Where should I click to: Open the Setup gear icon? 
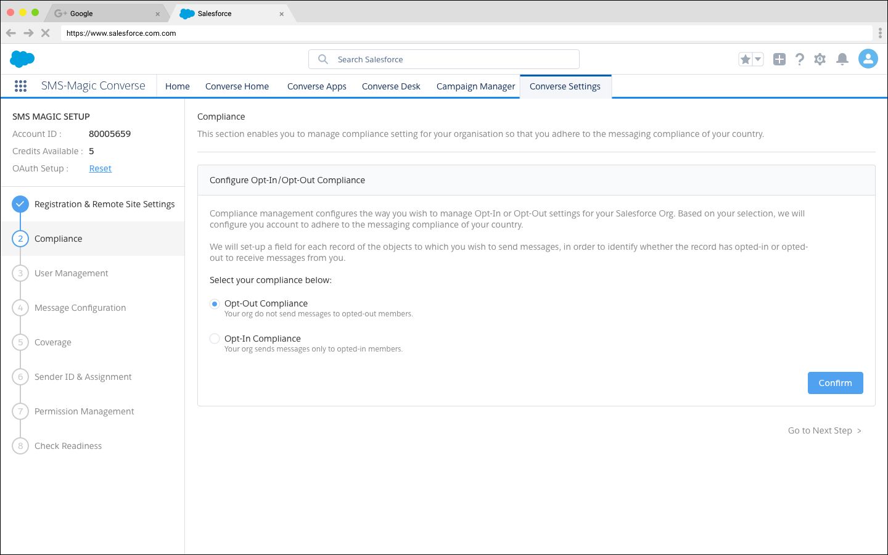(820, 59)
